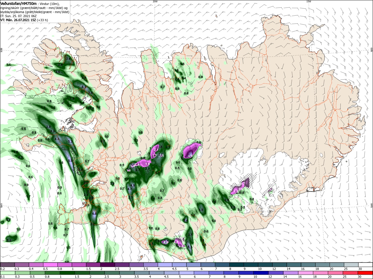Click the 15W longitude label
The image size is (373, 279).
click(x=309, y=1)
